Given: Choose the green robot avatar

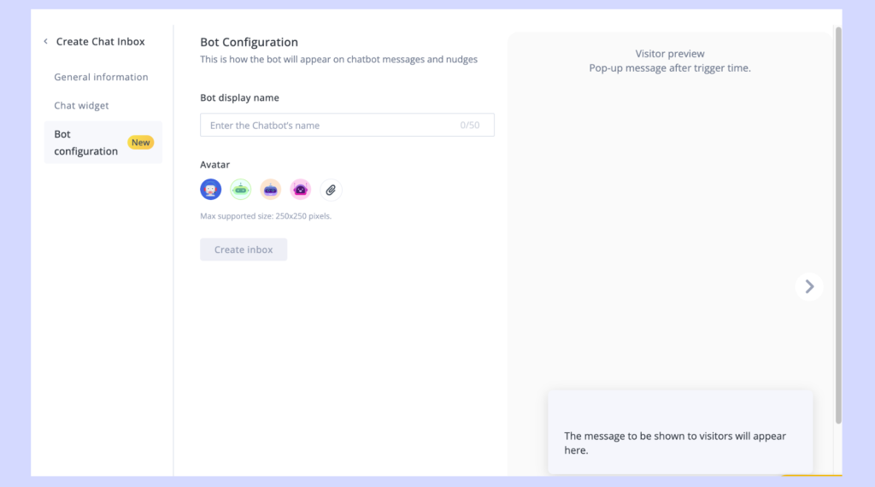Looking at the screenshot, I should [241, 190].
